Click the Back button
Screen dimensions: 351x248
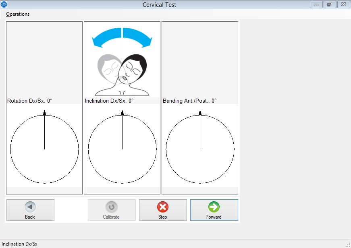tap(30, 210)
